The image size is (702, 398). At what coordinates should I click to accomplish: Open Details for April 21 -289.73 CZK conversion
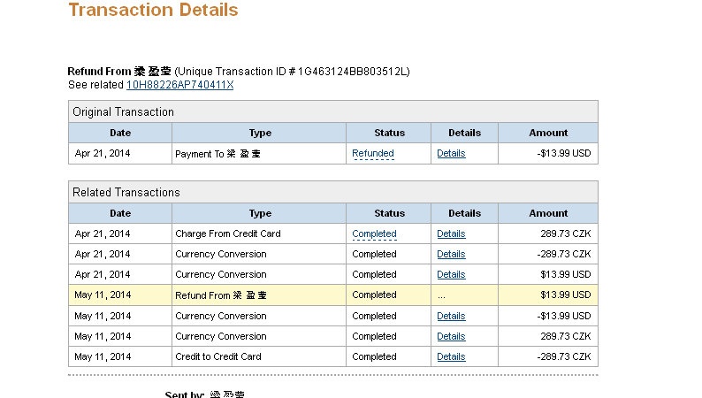[x=451, y=254]
